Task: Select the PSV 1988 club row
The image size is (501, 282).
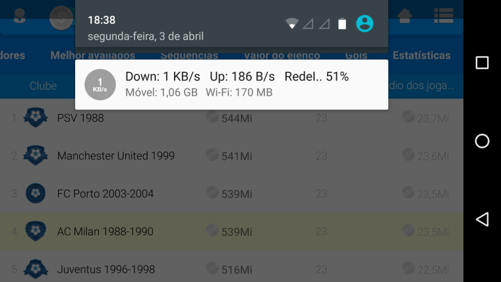Action: (x=231, y=118)
